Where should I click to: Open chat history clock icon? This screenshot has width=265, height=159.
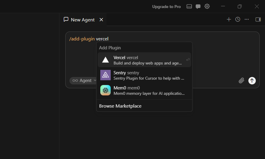click(238, 19)
